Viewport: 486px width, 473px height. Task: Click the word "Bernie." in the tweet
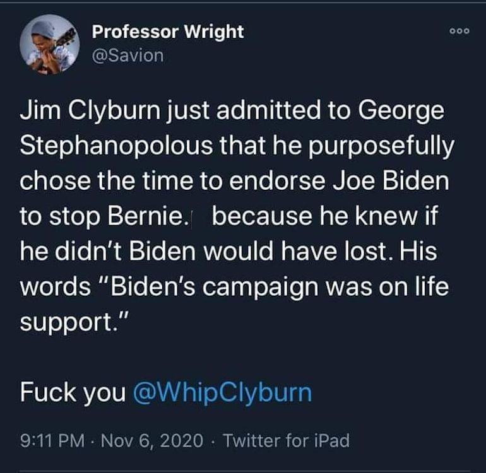(147, 216)
